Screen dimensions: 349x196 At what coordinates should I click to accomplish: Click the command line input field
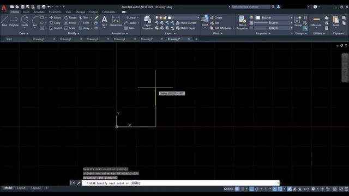point(180,183)
